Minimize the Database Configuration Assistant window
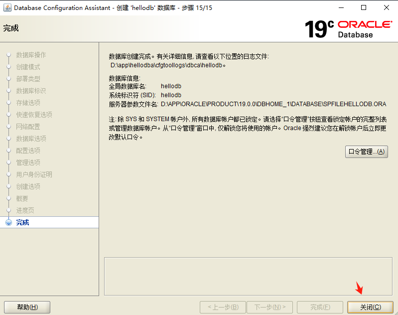398x315 pixels. click(341, 7)
